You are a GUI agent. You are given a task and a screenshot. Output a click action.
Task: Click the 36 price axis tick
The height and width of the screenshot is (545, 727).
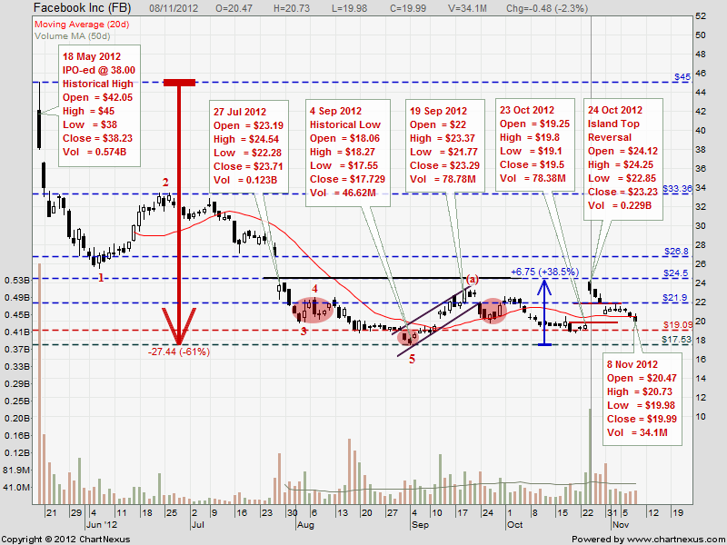pyautogui.click(x=701, y=169)
